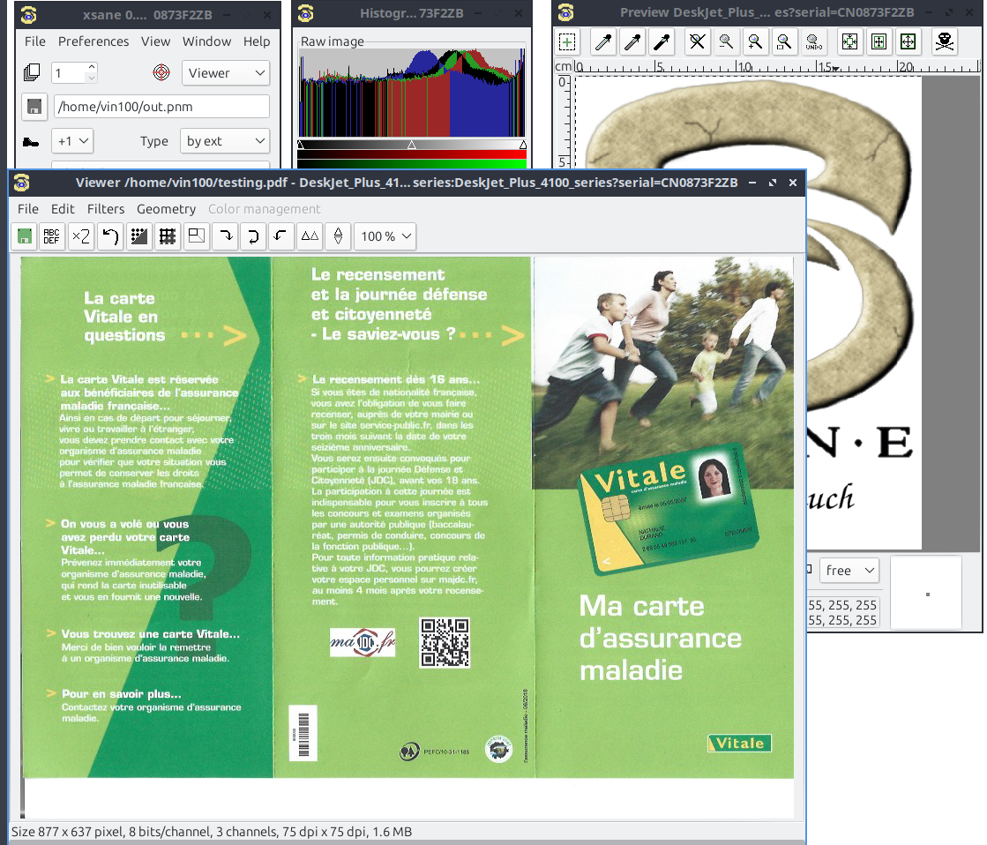
Task: Click the zoom in icon in the Preview window
Action: point(755,41)
